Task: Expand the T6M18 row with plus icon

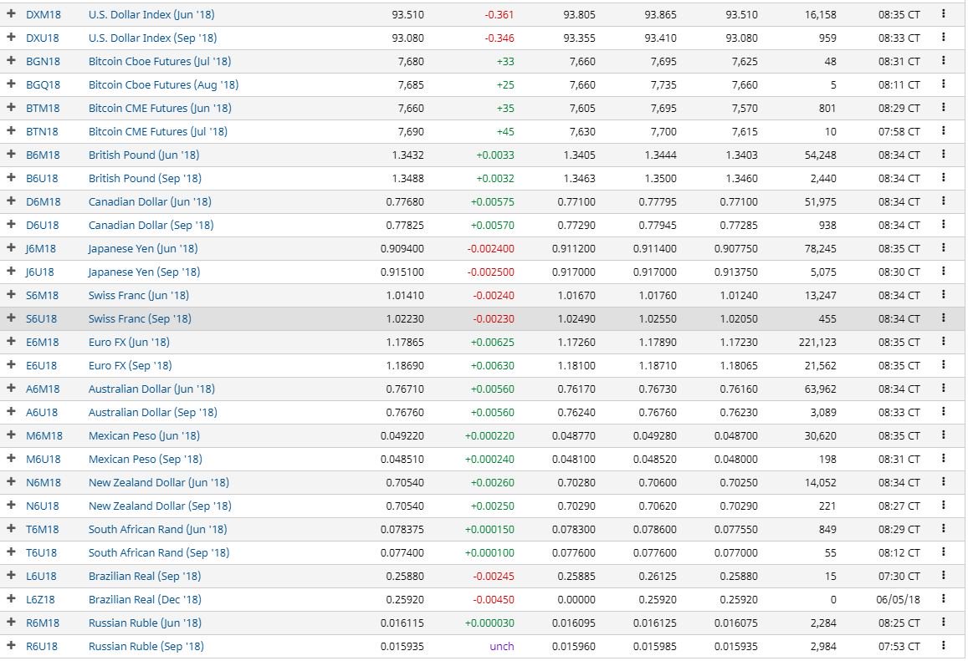Action: (x=11, y=529)
